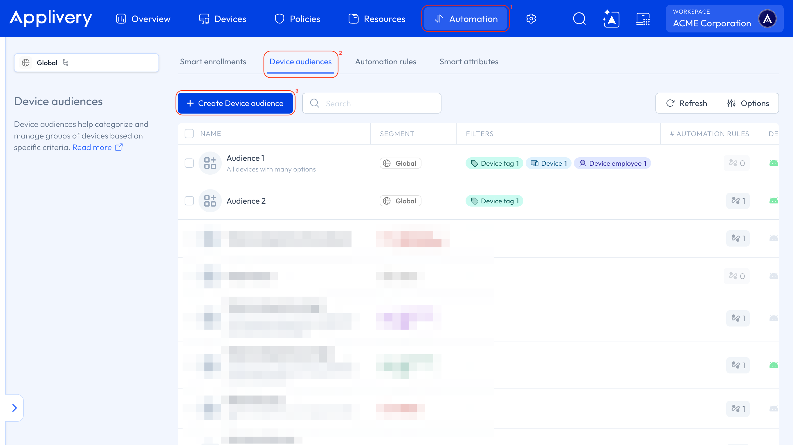Open the Read more link
The width and height of the screenshot is (793, 445).
[x=98, y=147]
